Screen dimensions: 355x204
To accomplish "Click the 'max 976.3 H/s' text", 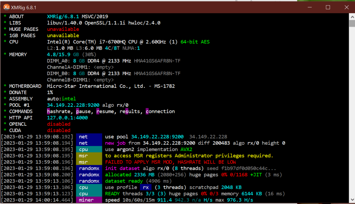I will pos(234,200).
